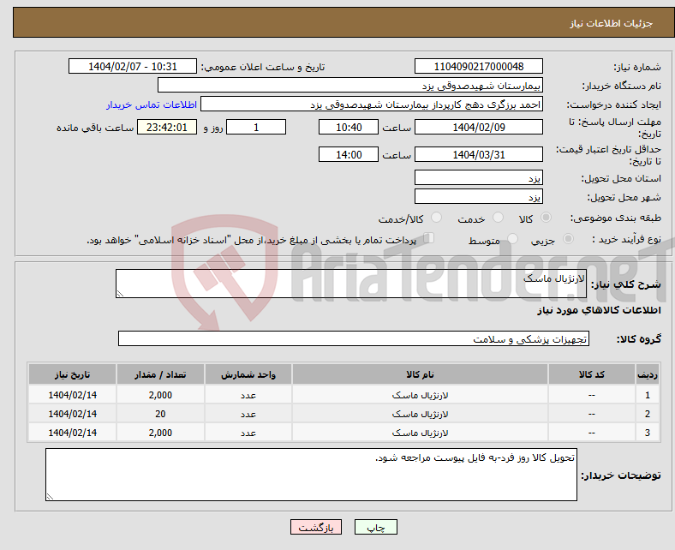The image size is (675, 550).
Task: Click quantity 2,000 in row 1
Action: [160, 395]
